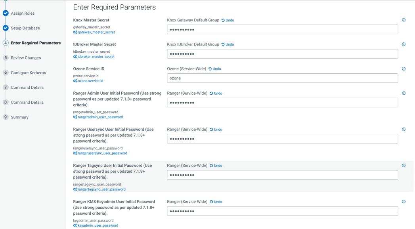Open the rangerusersync_user_password link
The width and height of the screenshot is (415, 229).
(x=102, y=153)
